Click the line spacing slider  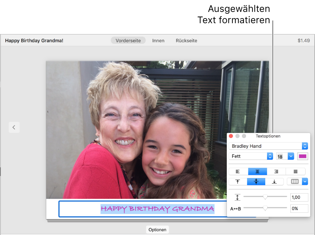(265, 197)
